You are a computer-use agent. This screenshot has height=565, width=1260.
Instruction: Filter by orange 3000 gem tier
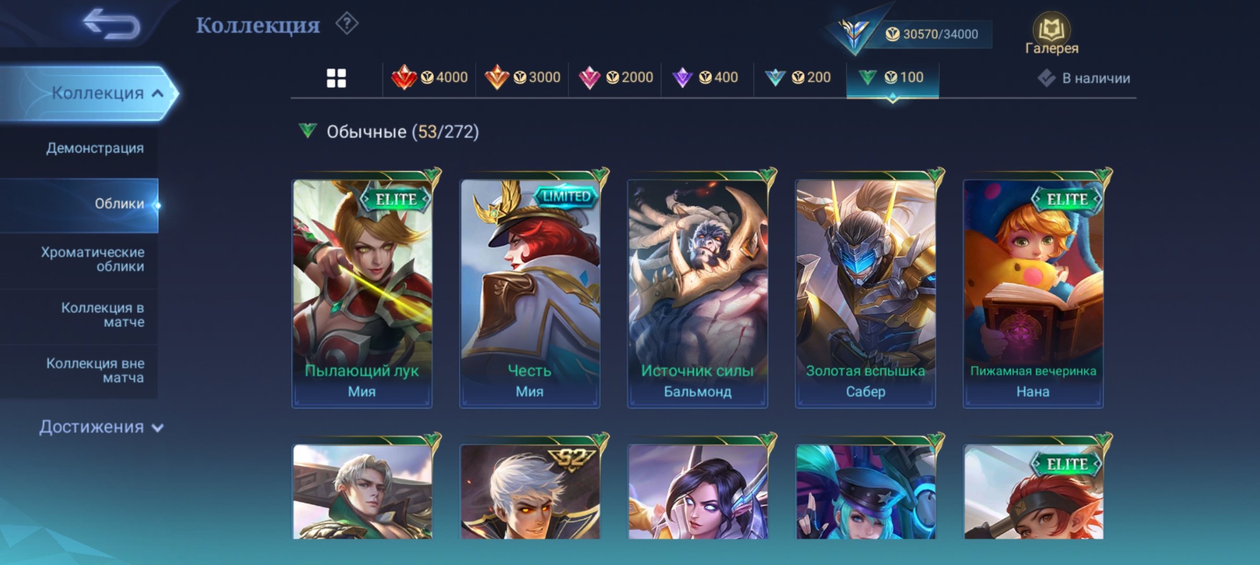tap(522, 78)
